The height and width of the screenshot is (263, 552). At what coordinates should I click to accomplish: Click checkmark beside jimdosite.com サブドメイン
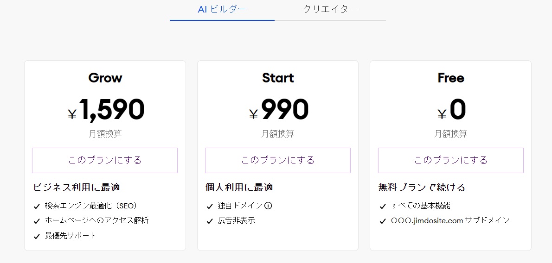383,221
